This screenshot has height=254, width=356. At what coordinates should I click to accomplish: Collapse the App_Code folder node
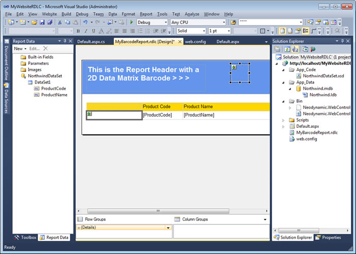pos(283,70)
